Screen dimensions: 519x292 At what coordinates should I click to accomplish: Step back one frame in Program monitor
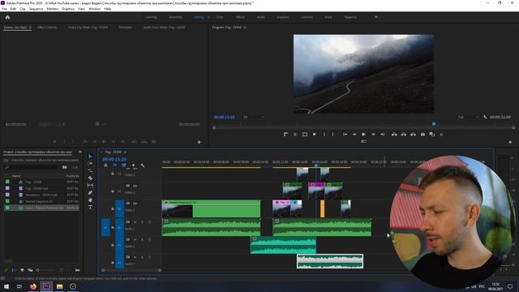[354, 135]
